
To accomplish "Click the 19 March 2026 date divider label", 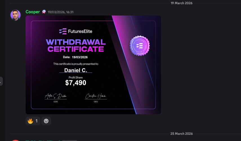I will (182, 3).
